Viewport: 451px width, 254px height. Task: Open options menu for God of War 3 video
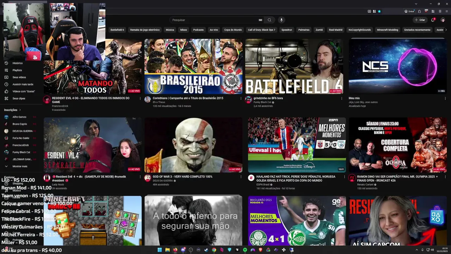click(241, 177)
